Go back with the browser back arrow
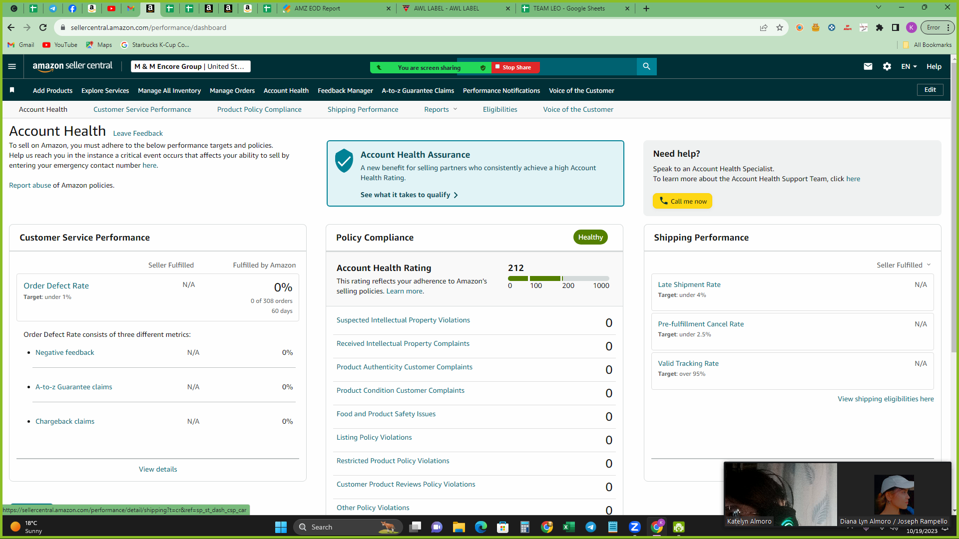 click(11, 27)
